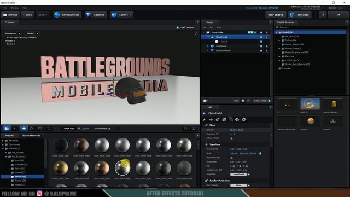Open the auxiliary animation icon in Edit panel
Viewport: 350px width, 197px height.
(x=218, y=119)
